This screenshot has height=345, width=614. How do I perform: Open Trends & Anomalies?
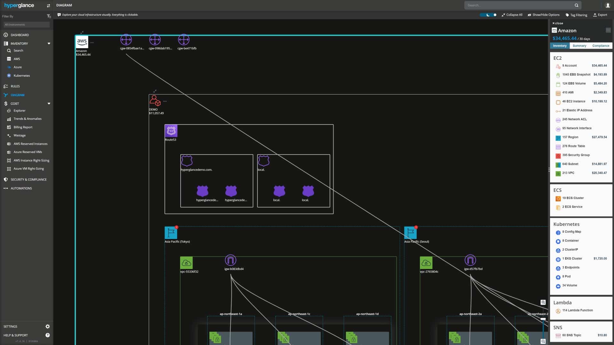click(28, 119)
